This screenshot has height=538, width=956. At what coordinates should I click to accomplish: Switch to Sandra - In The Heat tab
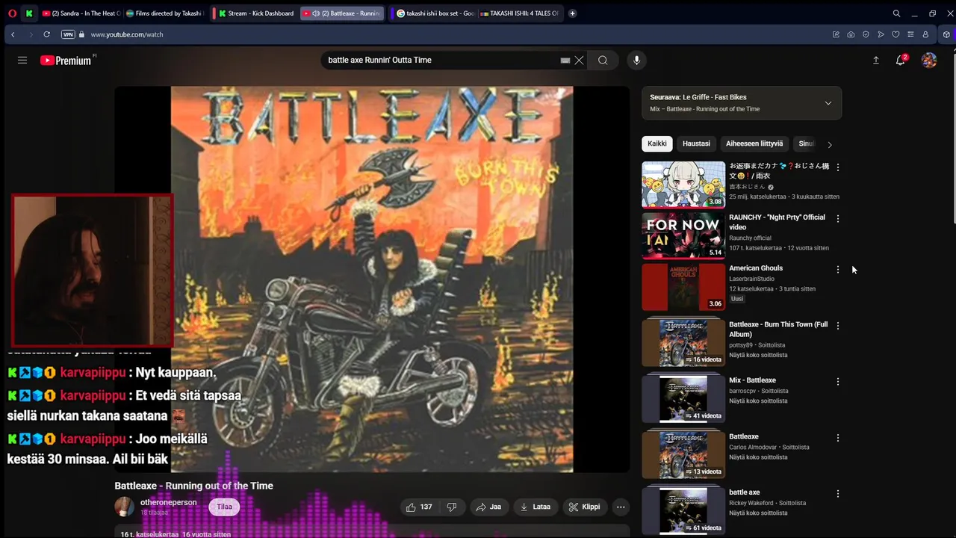[x=81, y=13]
